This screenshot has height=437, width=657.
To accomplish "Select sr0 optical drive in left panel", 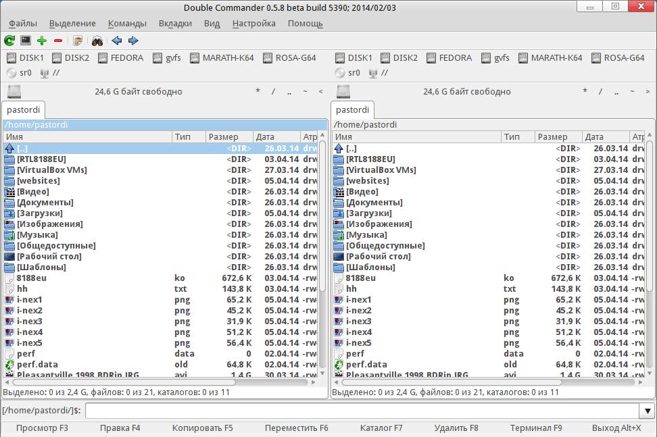I will 20,73.
